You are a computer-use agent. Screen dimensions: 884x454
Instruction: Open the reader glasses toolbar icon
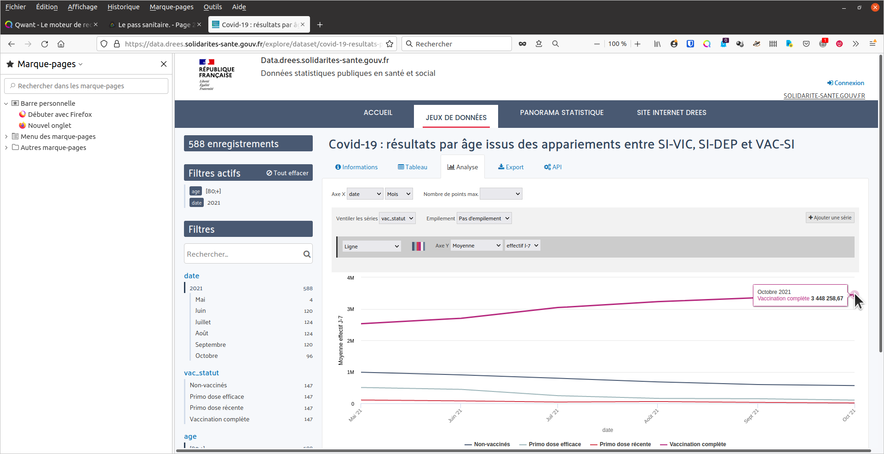coord(522,44)
